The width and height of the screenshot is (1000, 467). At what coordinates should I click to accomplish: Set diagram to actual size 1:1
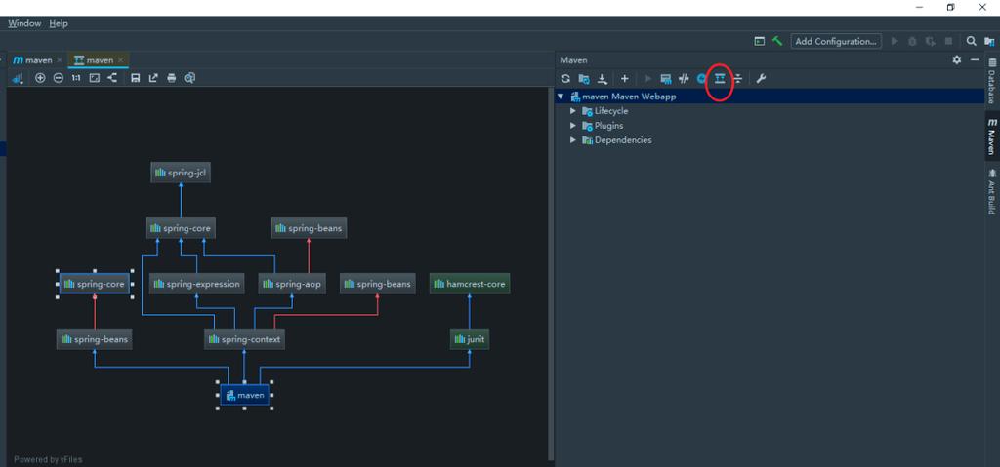pos(76,78)
